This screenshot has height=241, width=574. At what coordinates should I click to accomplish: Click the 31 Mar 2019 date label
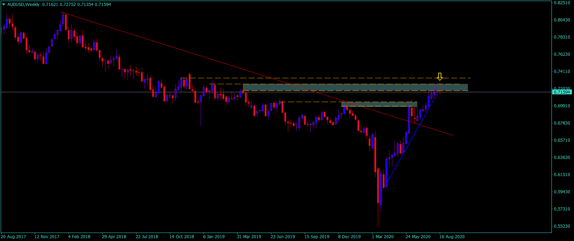(x=249, y=237)
